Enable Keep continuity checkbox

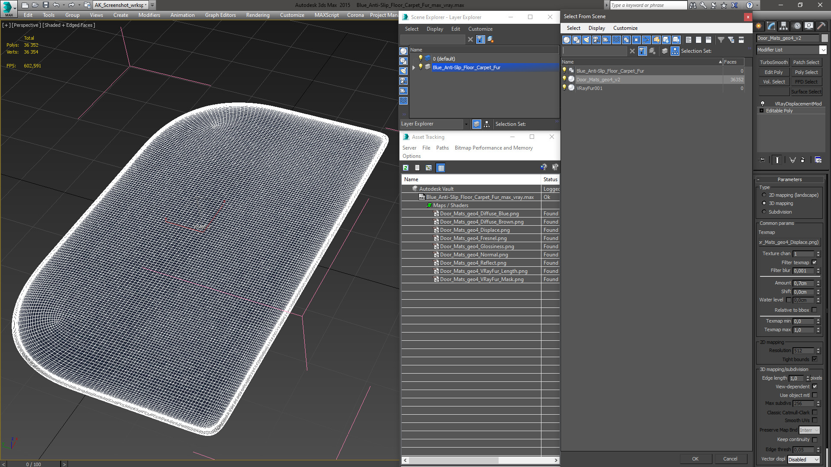pyautogui.click(x=815, y=439)
